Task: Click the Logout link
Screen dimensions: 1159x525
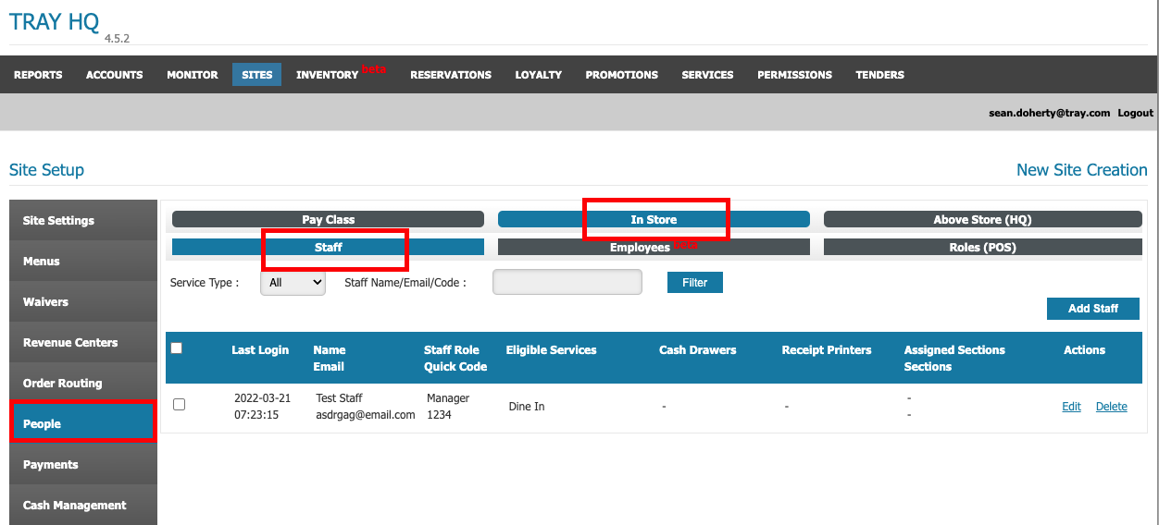Action: pyautogui.click(x=1135, y=113)
